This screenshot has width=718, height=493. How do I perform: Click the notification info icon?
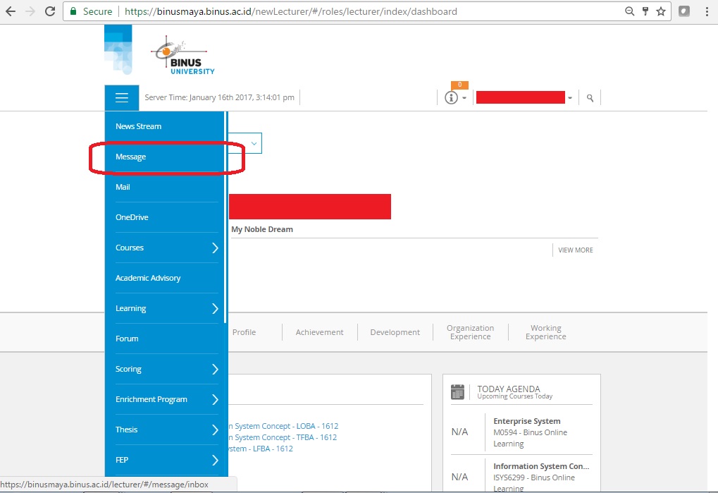point(452,98)
